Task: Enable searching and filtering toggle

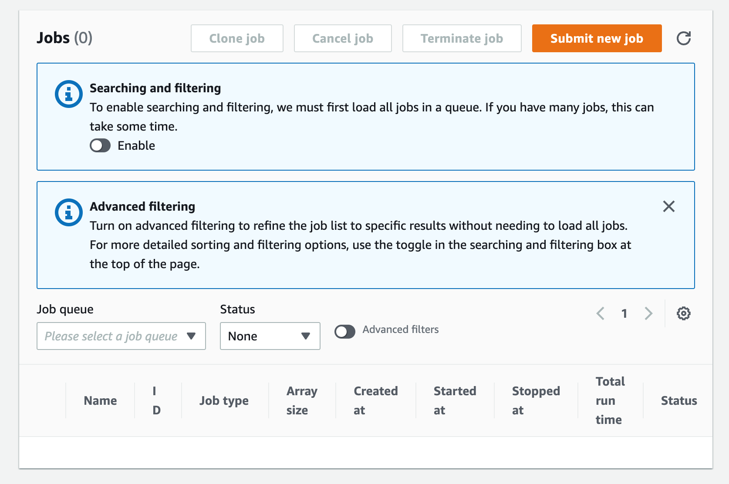Action: 100,145
